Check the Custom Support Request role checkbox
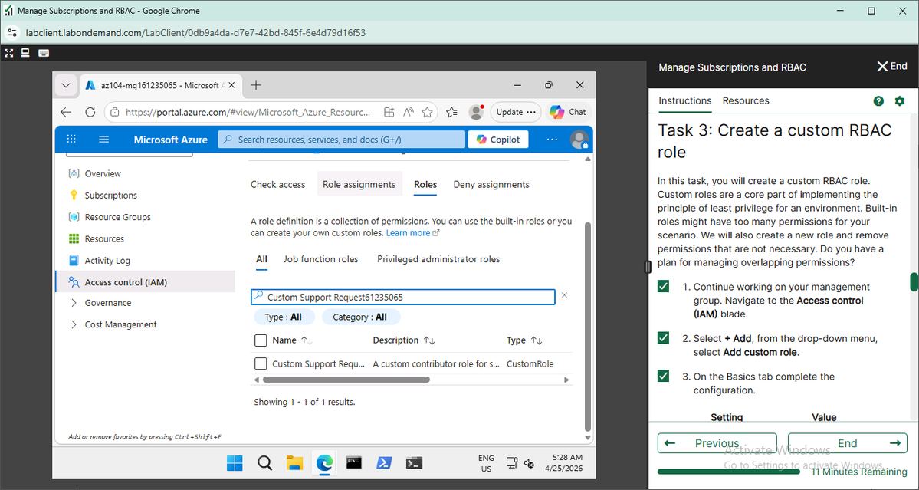Image resolution: width=919 pixels, height=490 pixels. pyautogui.click(x=261, y=364)
